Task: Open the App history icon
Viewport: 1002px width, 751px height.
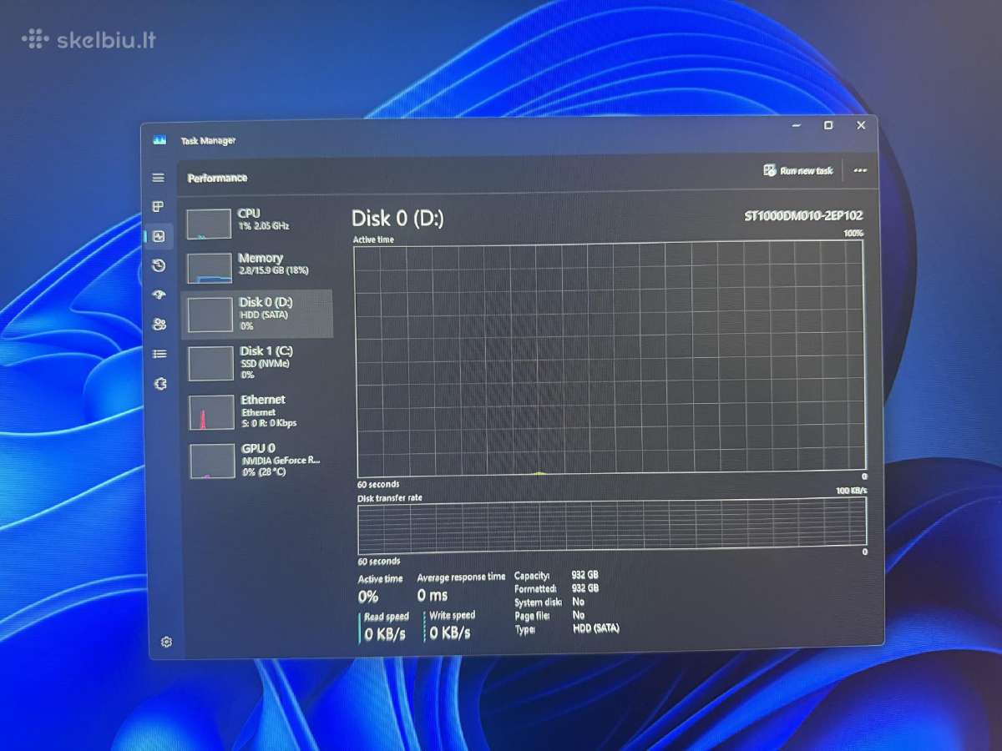Action: click(159, 265)
